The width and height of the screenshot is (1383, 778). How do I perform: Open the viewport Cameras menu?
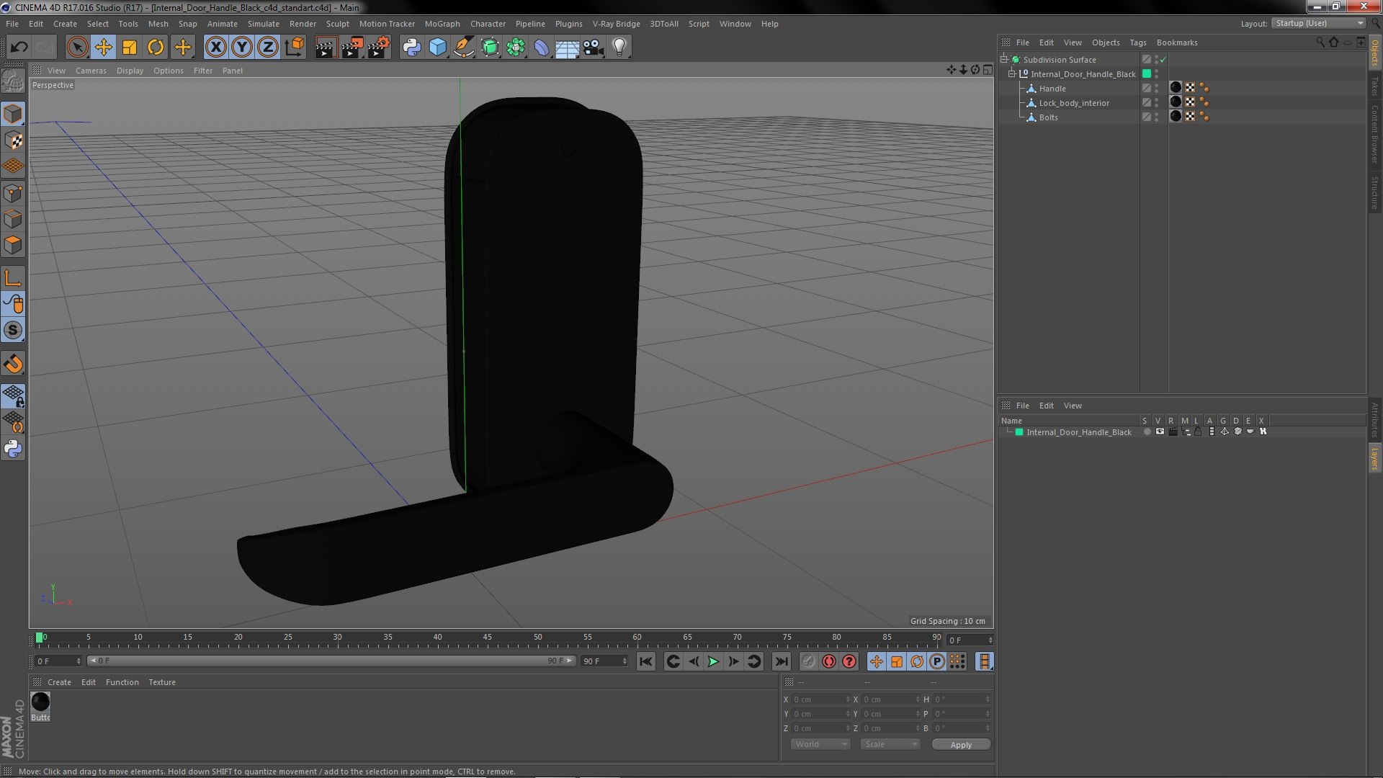tap(91, 71)
